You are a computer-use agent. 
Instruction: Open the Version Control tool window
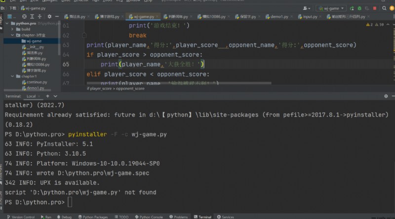[x=21, y=217]
